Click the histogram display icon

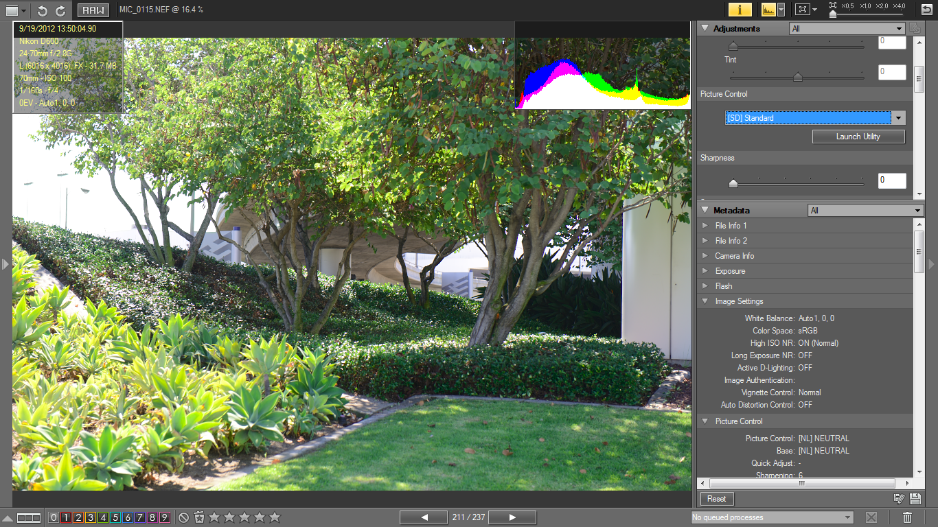(x=768, y=10)
